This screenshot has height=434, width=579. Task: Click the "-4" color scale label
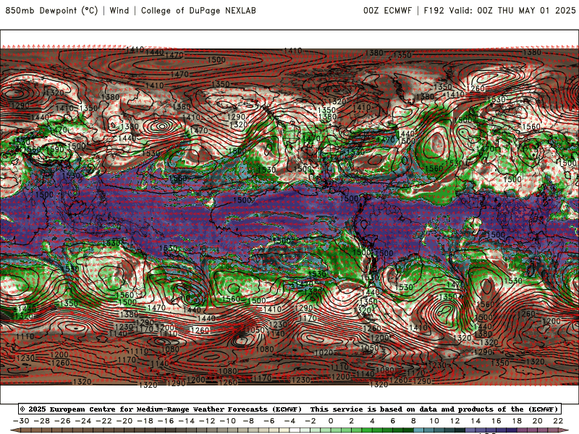click(x=290, y=421)
